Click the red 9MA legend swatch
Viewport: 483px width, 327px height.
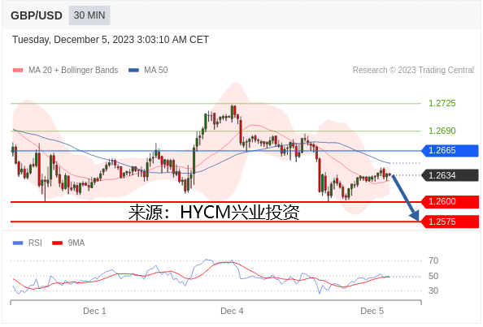58,243
